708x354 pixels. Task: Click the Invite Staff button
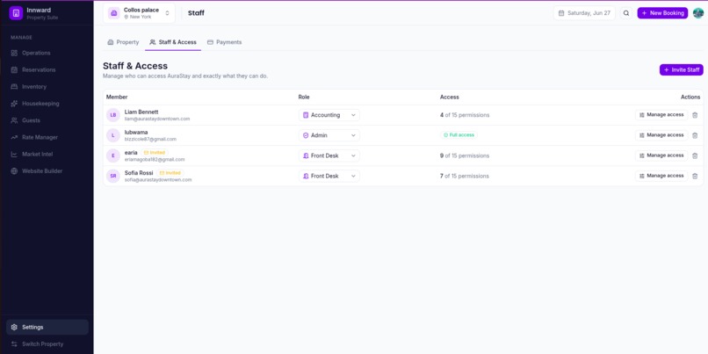pos(682,70)
